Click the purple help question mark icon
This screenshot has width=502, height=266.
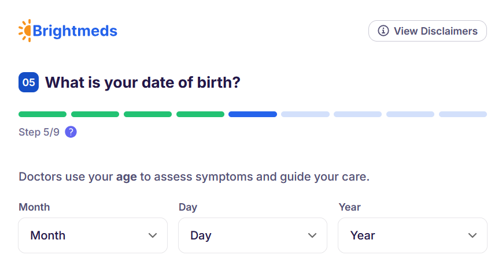pos(71,132)
